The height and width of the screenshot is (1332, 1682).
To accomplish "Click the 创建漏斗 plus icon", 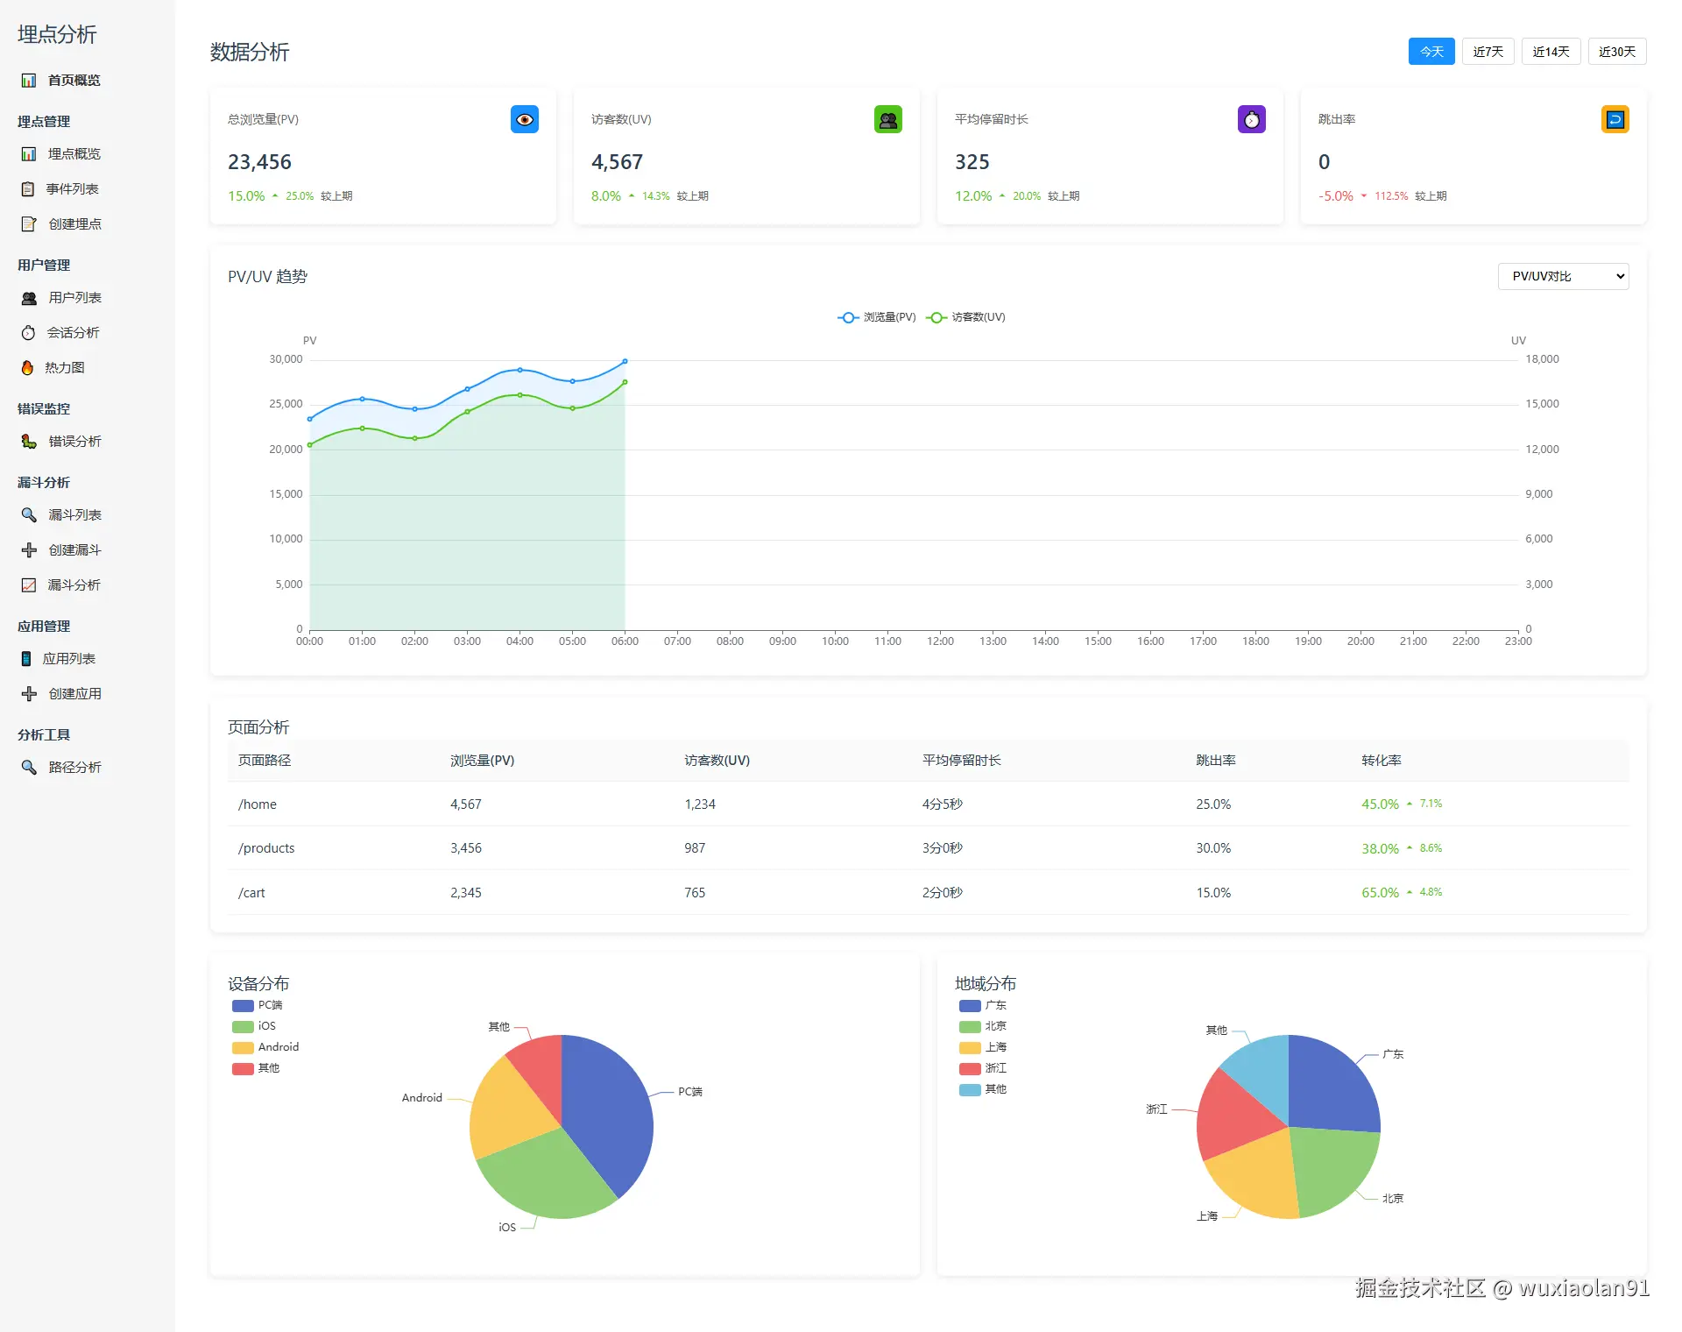I will click(29, 549).
